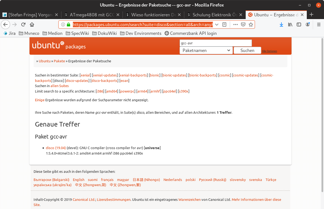Click the URL in the address bar
This screenshot has height=209, width=324.
click(143, 25)
